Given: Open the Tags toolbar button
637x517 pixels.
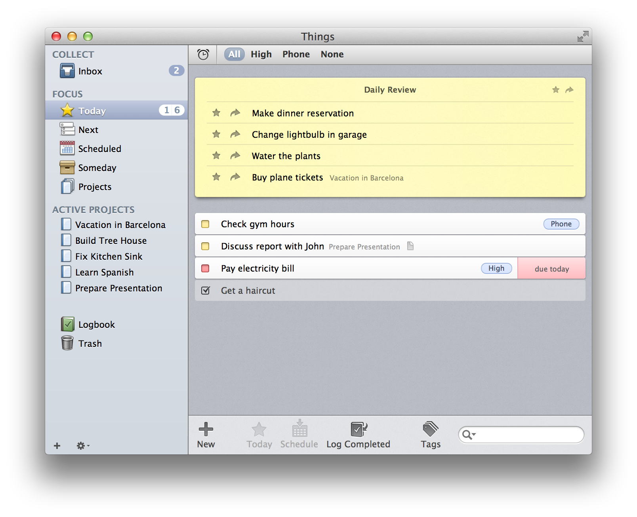Looking at the screenshot, I should [431, 435].
